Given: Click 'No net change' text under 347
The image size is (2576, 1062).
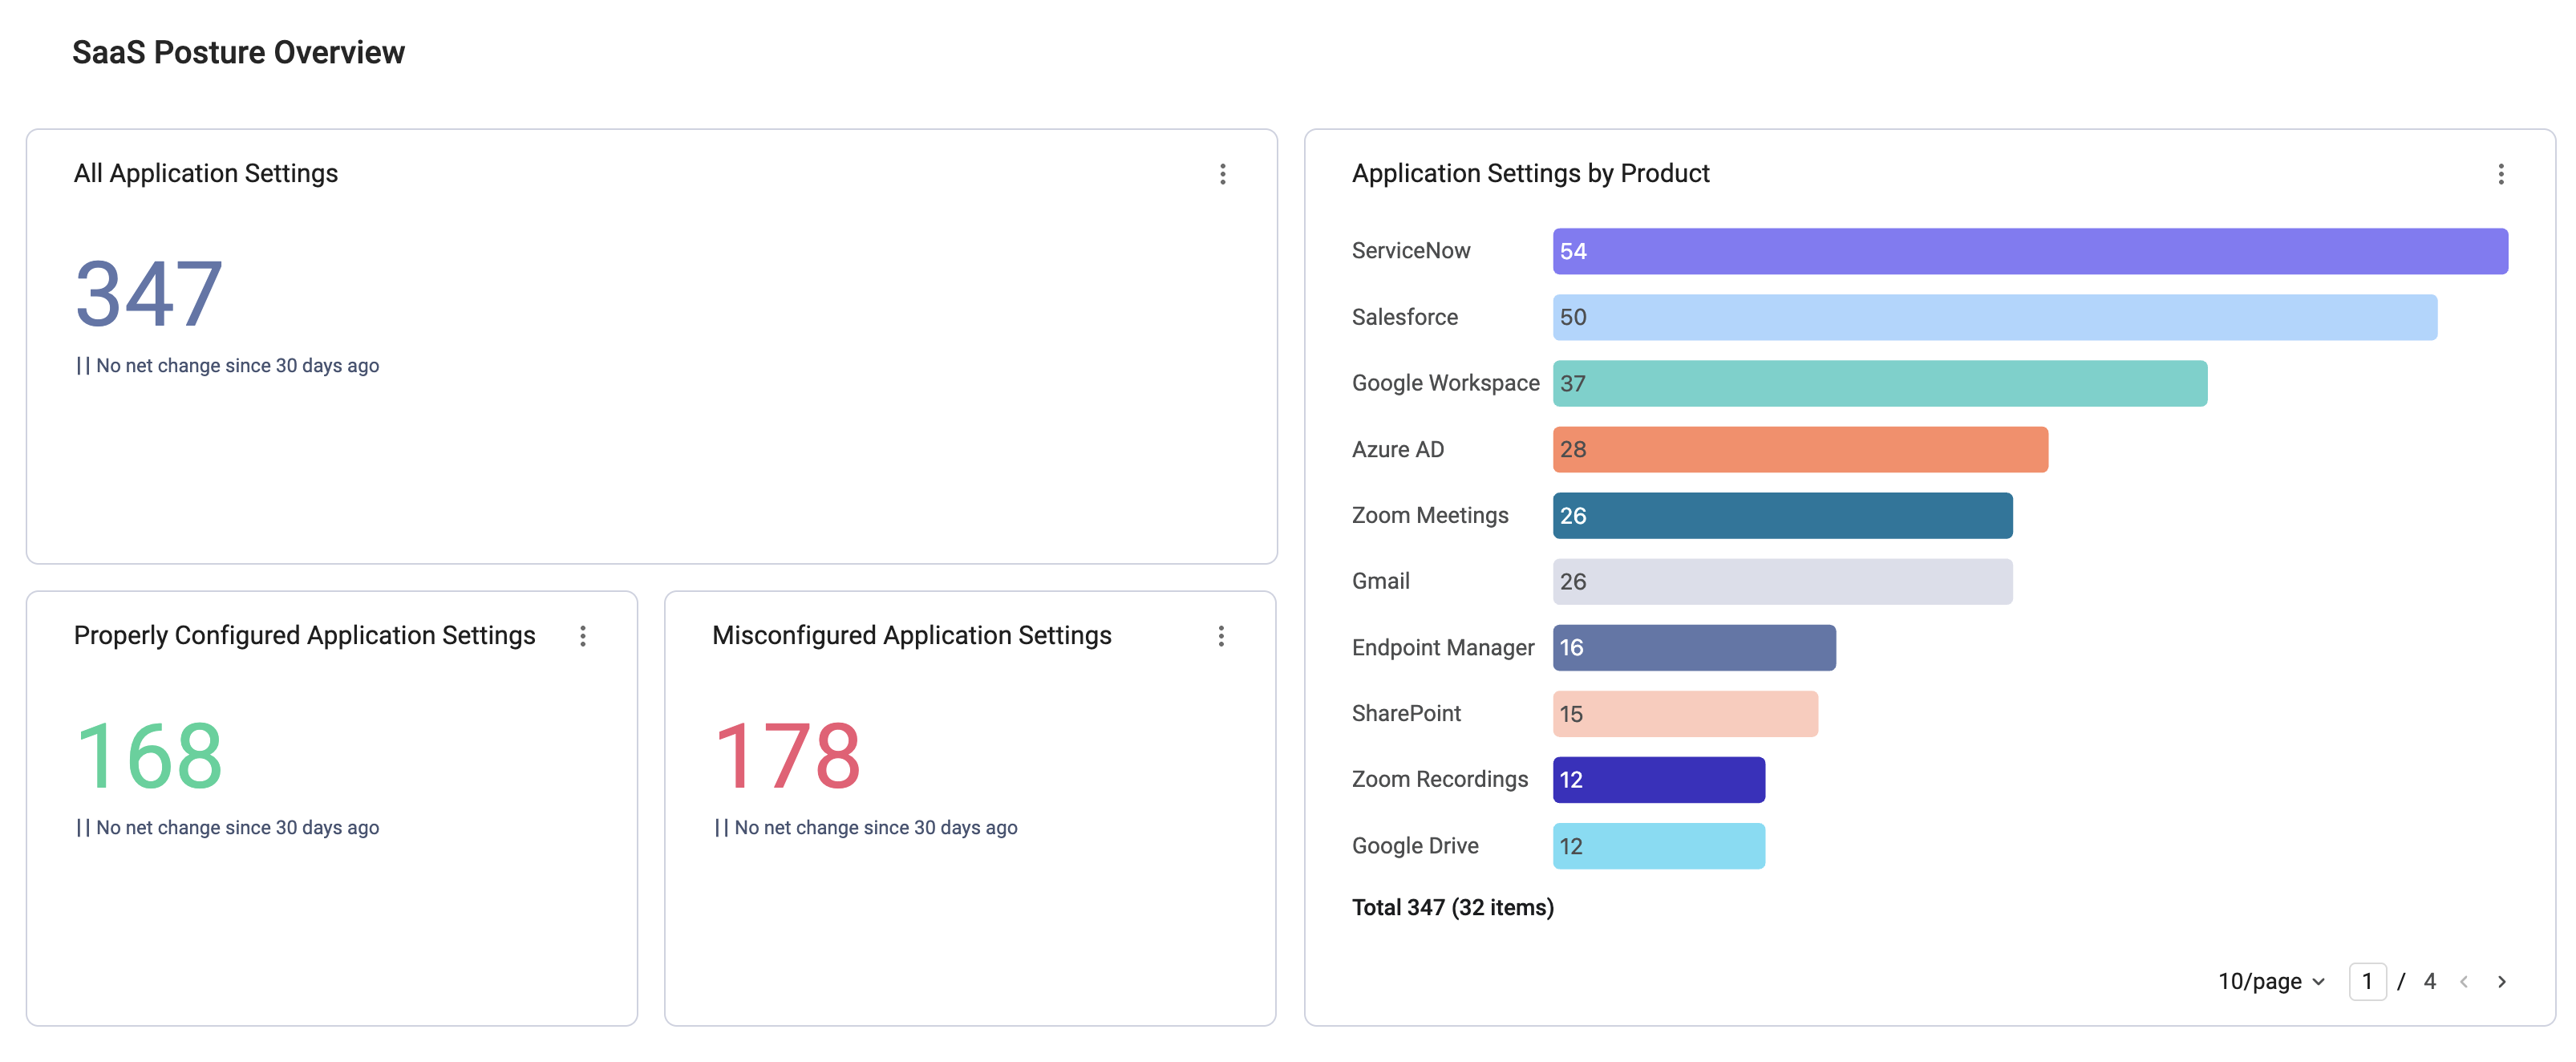Looking at the screenshot, I should coord(238,366).
